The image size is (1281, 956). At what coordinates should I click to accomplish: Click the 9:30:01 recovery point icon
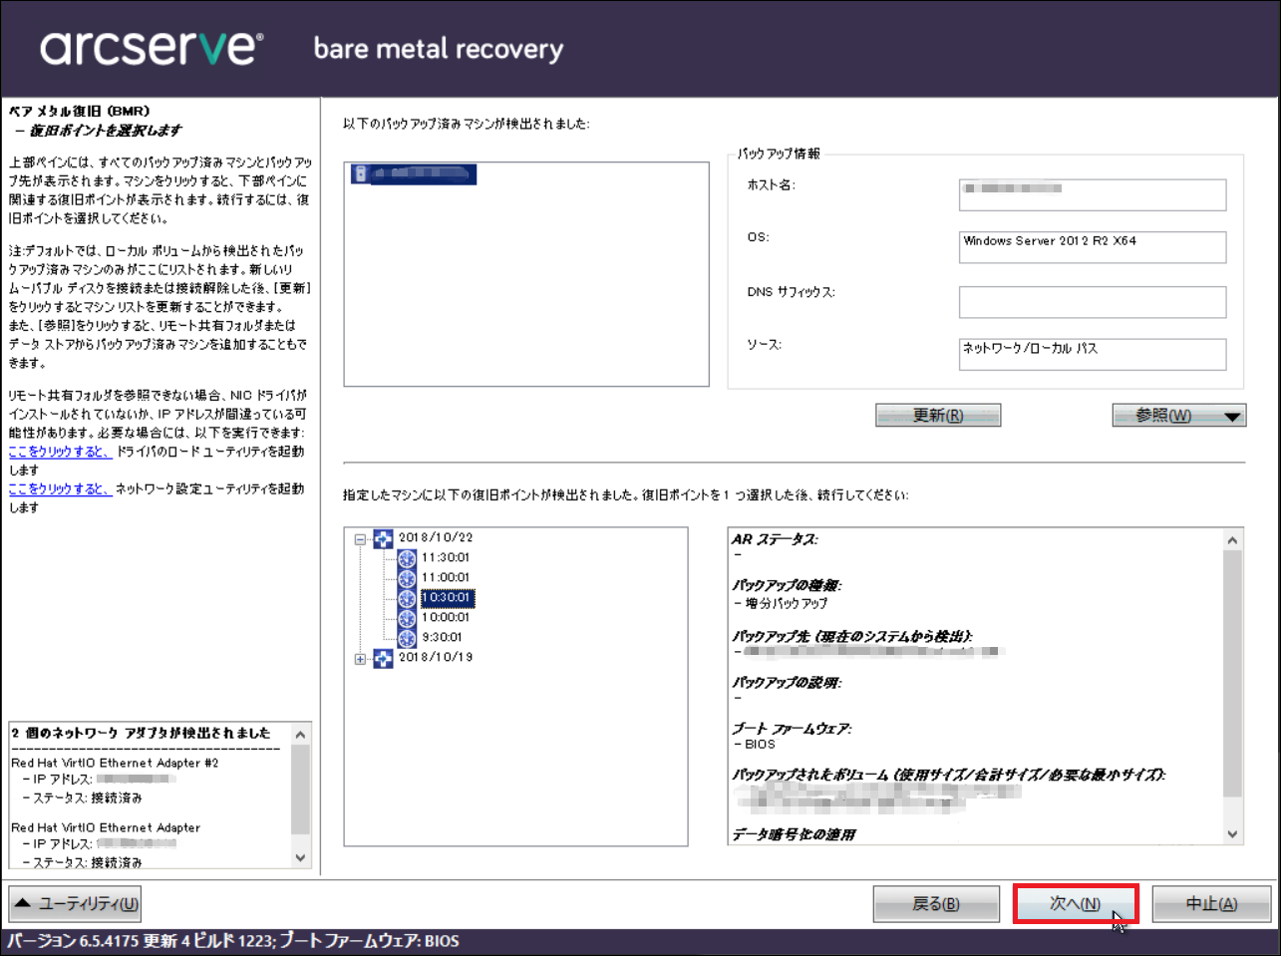pos(407,639)
